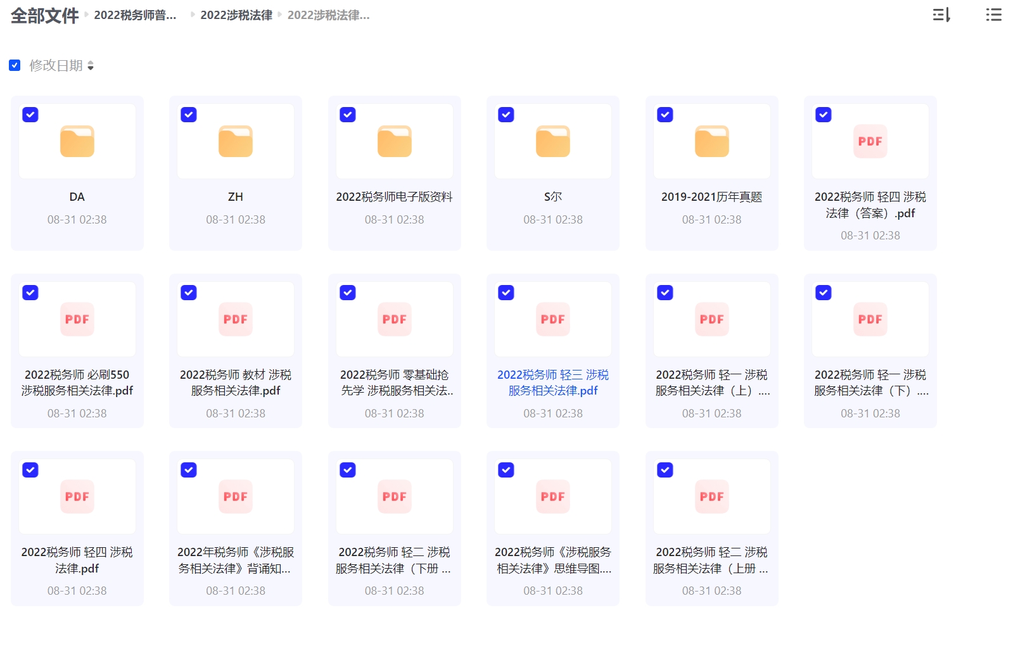The image size is (1025, 646).
Task: Toggle the checkbox on 思维导图 PDF file
Action: coord(506,470)
